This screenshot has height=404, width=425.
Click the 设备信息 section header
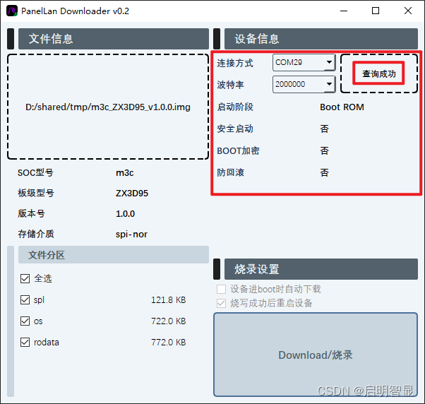[321, 39]
